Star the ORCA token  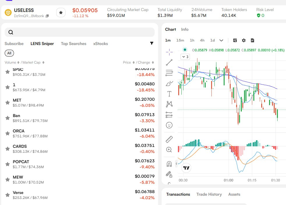(8, 133)
